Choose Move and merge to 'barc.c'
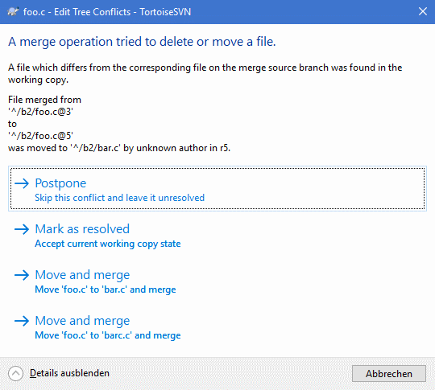This screenshot has height=390, width=435. 217,326
